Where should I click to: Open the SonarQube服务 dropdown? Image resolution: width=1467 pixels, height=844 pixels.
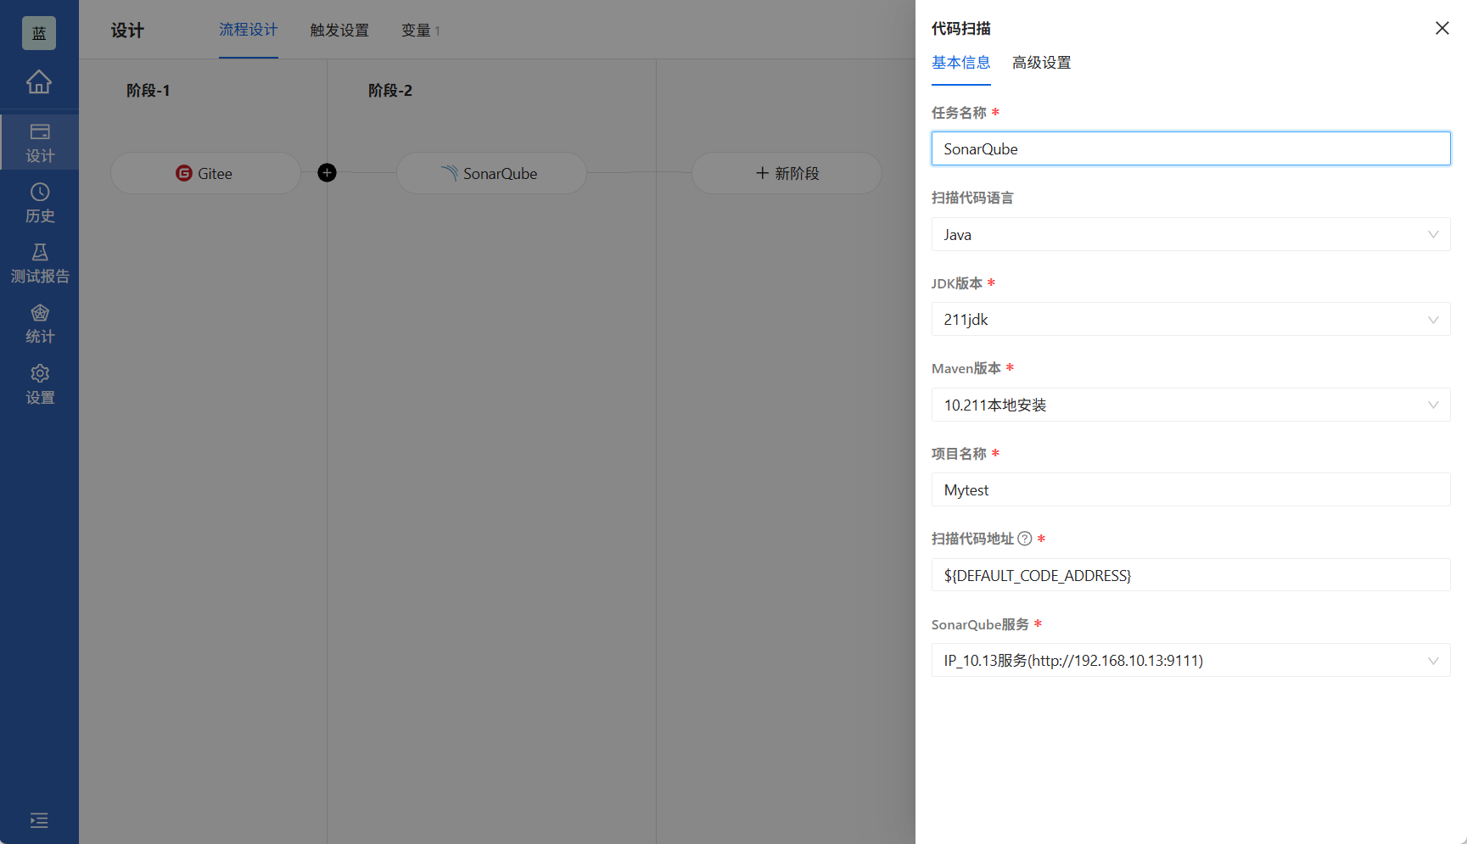[x=1190, y=660]
